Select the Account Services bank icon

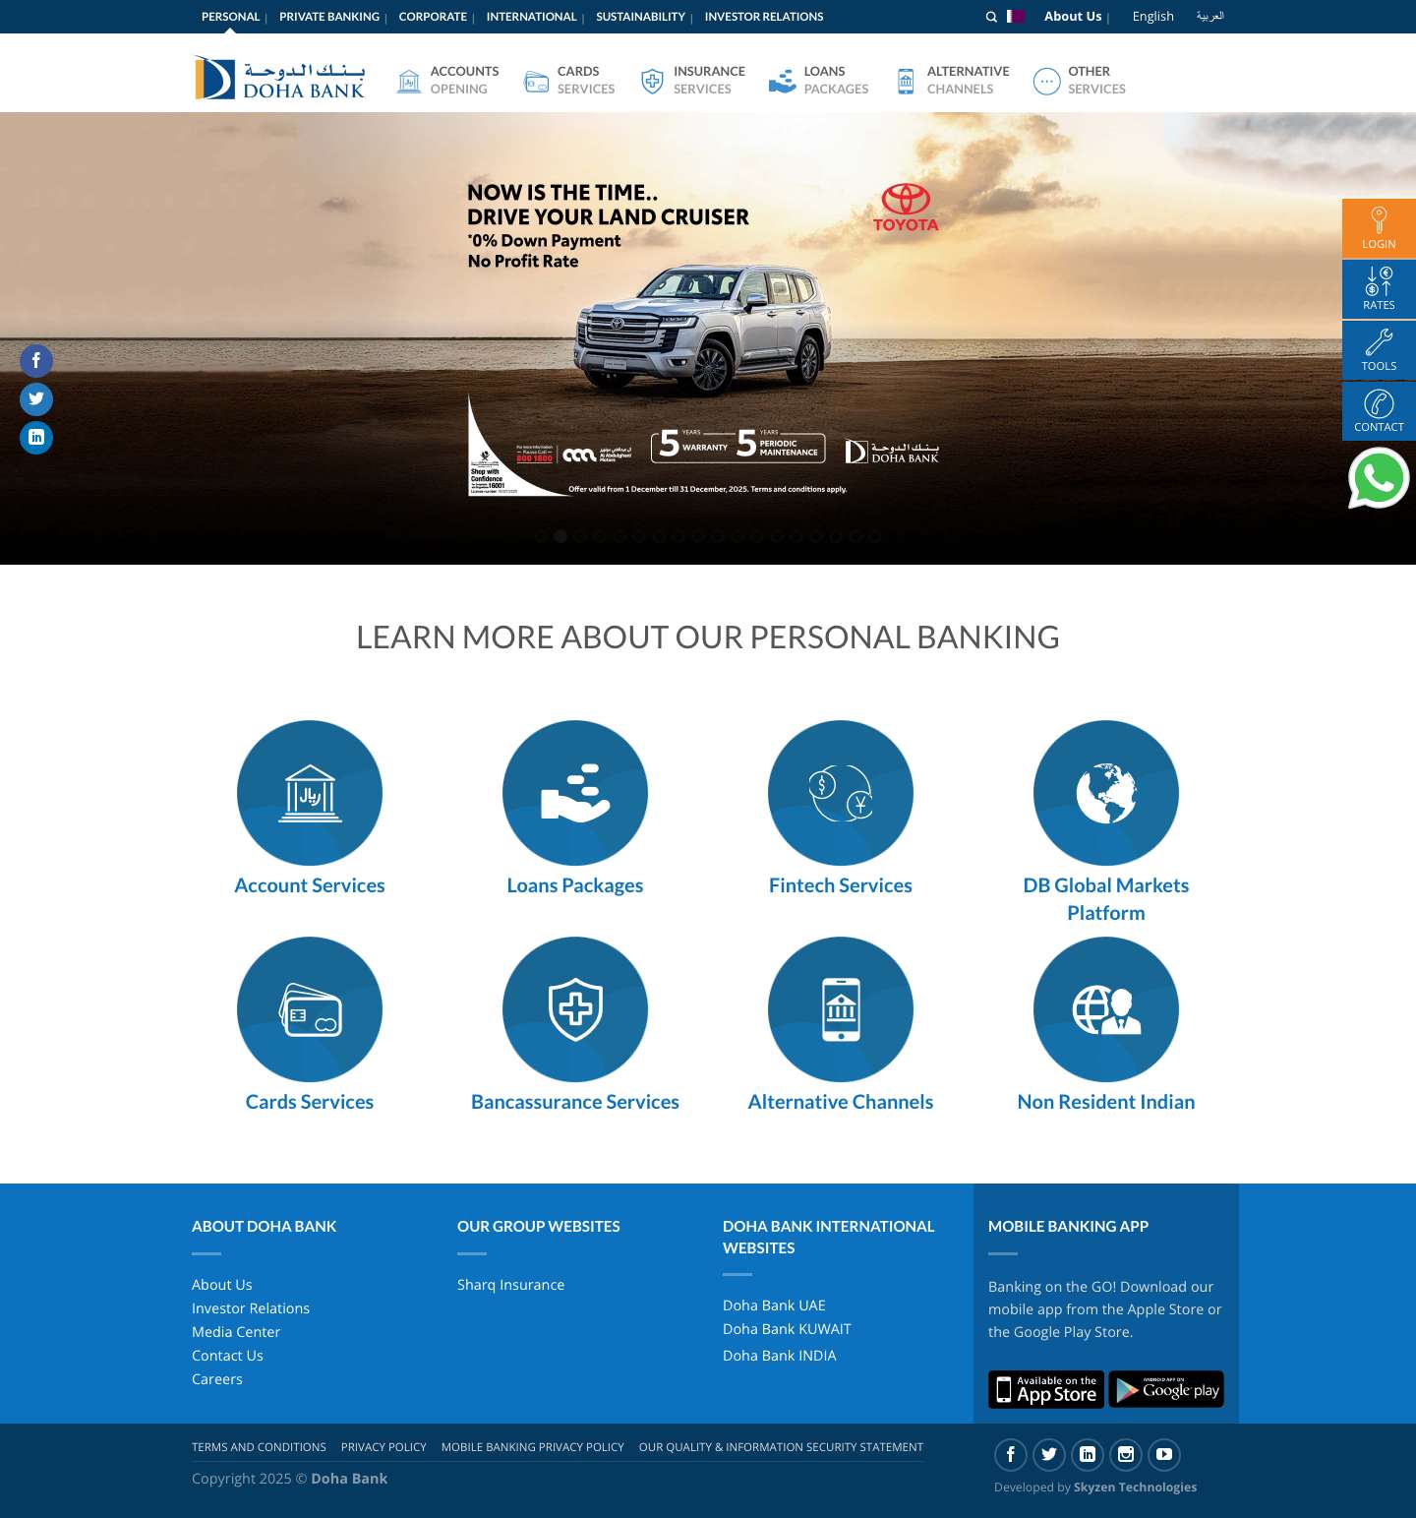[309, 792]
